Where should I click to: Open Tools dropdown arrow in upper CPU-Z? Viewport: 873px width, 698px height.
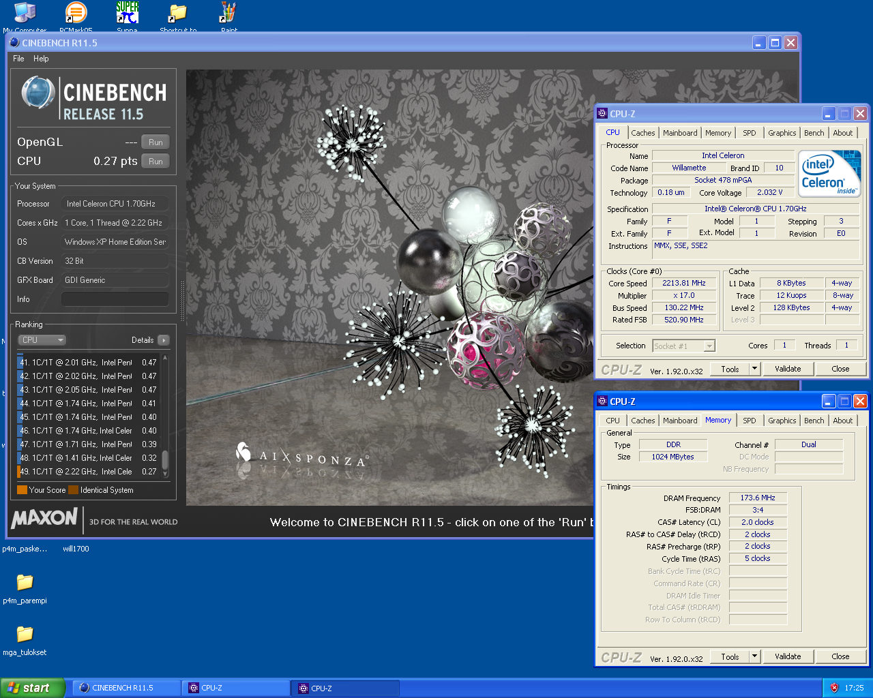(754, 369)
